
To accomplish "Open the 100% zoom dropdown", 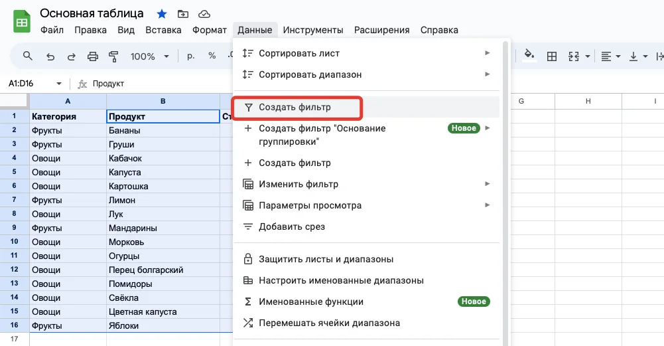I will click(149, 56).
